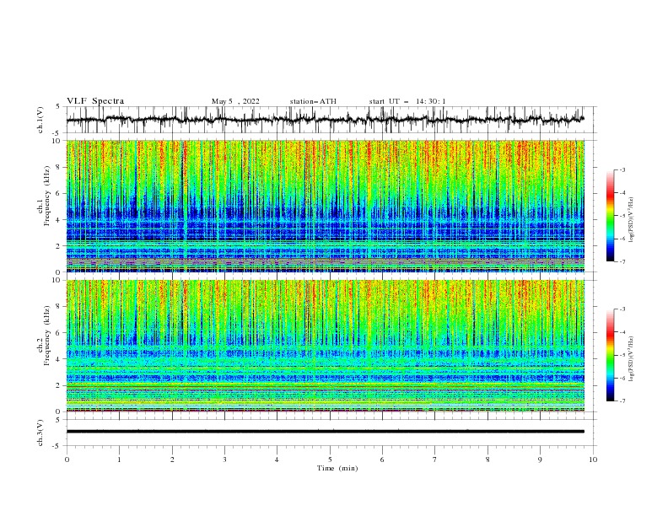Click ch.1 color bar "log(PSD)(V²/Hz)" label

(632, 220)
